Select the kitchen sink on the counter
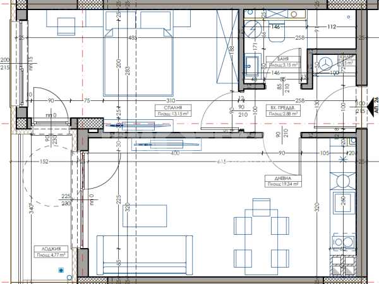Viewport: 379px width, 284px height. (x=347, y=202)
